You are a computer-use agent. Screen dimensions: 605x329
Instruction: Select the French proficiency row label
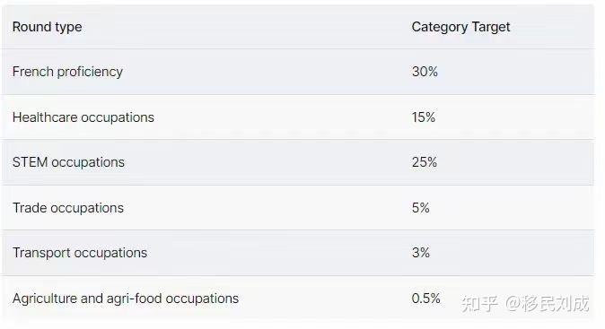pos(67,72)
